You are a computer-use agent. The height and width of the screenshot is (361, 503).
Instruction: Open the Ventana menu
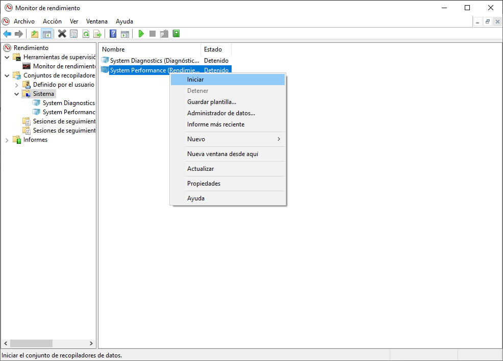tap(97, 21)
